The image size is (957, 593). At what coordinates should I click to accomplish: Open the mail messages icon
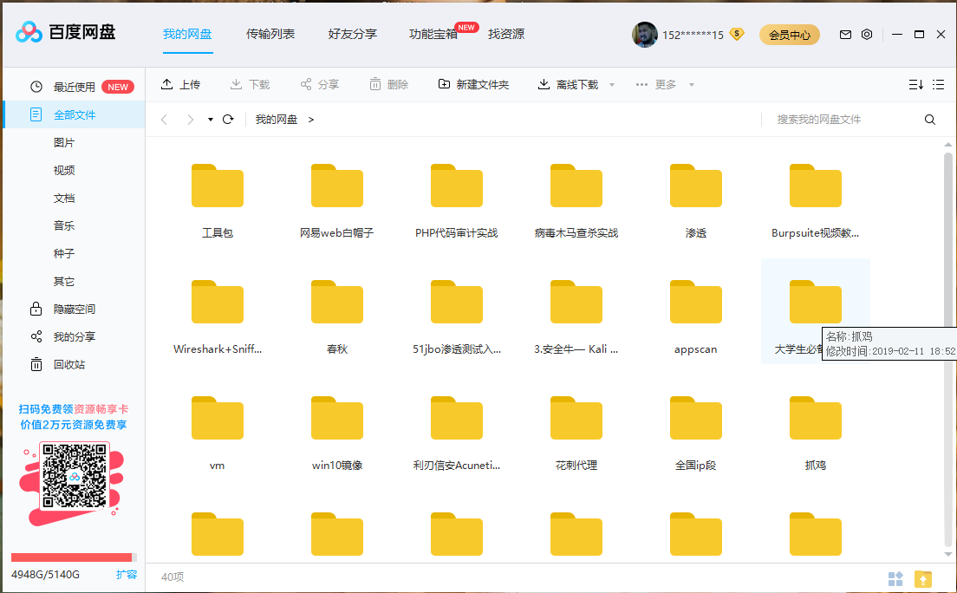[x=845, y=34]
